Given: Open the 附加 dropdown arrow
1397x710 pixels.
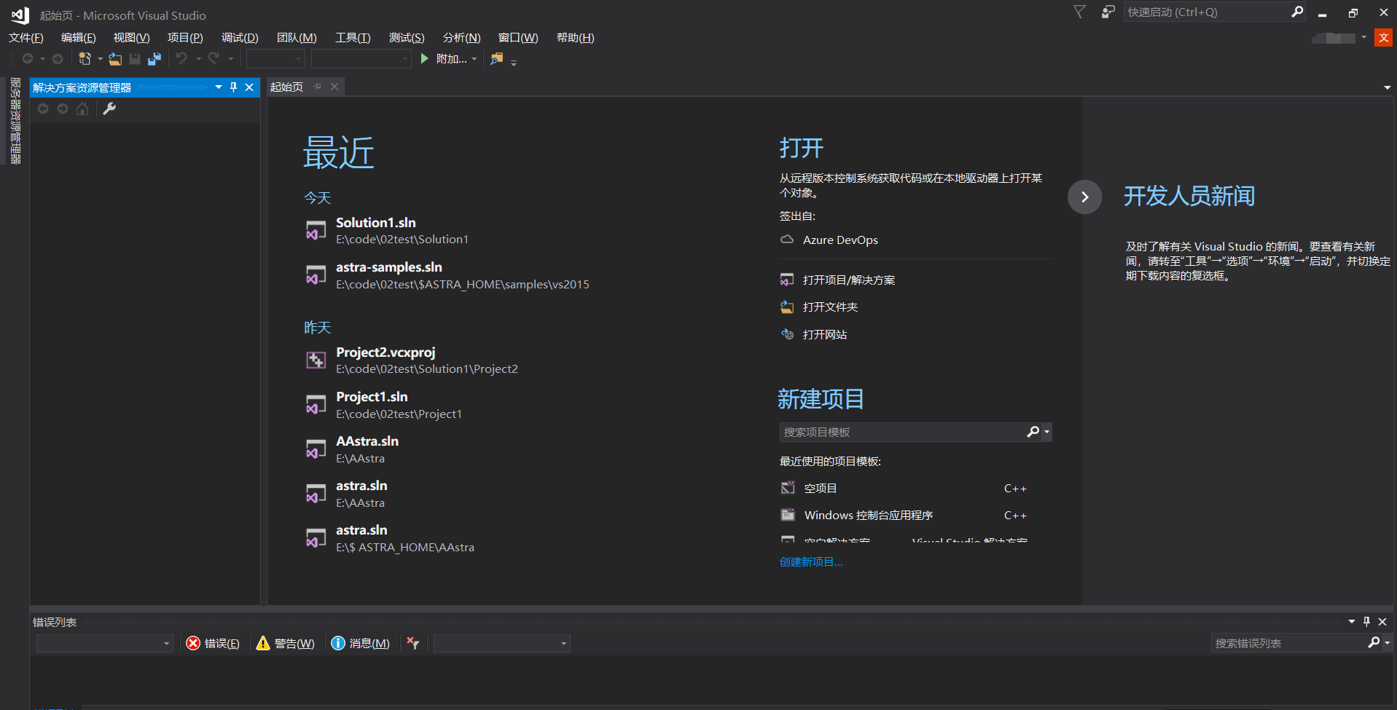Looking at the screenshot, I should point(474,59).
